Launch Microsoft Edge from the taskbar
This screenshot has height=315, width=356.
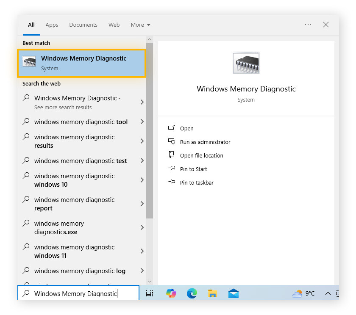[192, 293]
